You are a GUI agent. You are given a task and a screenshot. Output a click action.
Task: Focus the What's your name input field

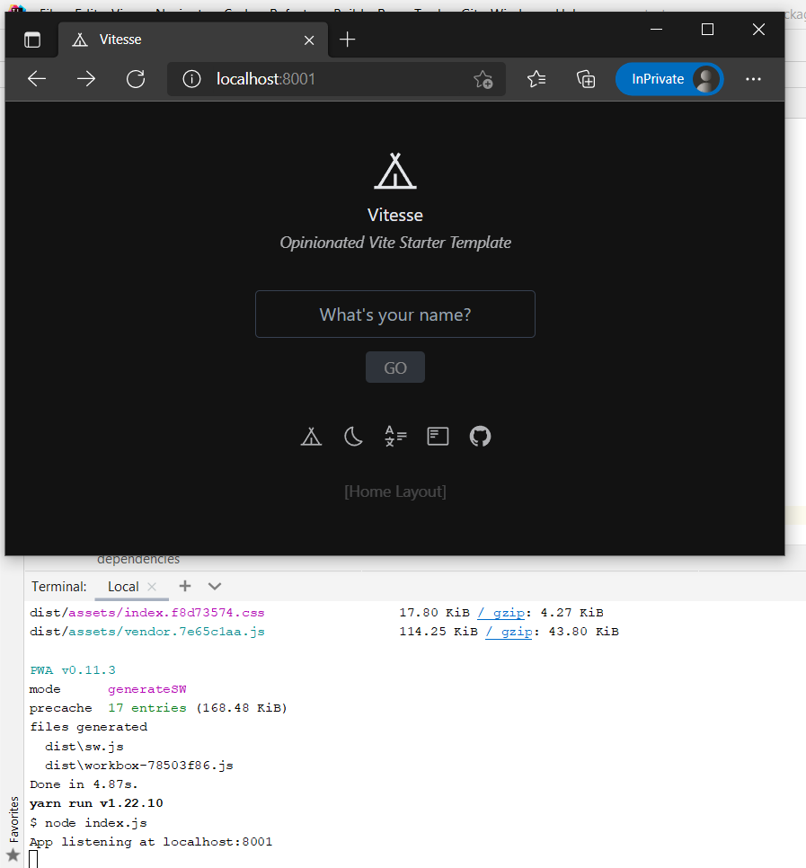[x=395, y=314]
